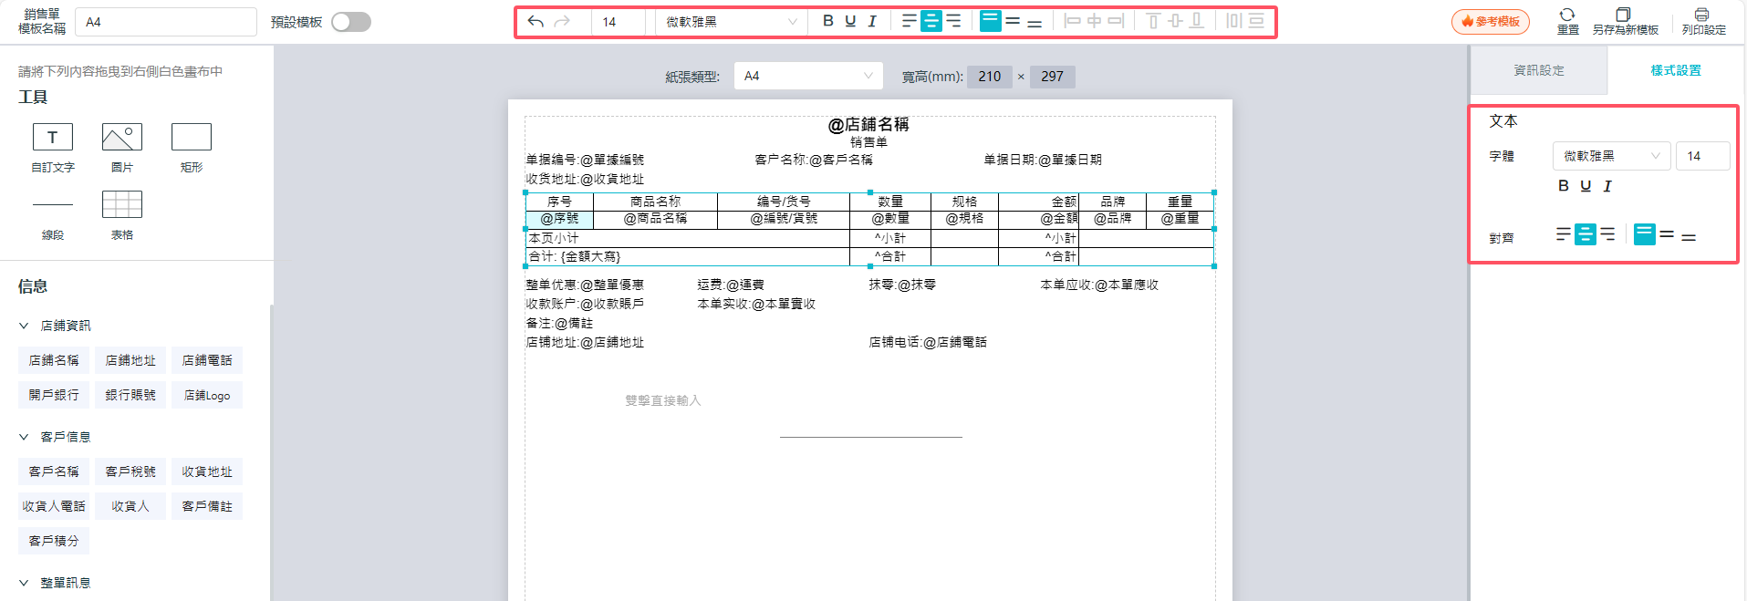Image resolution: width=1747 pixels, height=601 pixels.
Task: Click the 參考模板 button
Action: pyautogui.click(x=1491, y=22)
